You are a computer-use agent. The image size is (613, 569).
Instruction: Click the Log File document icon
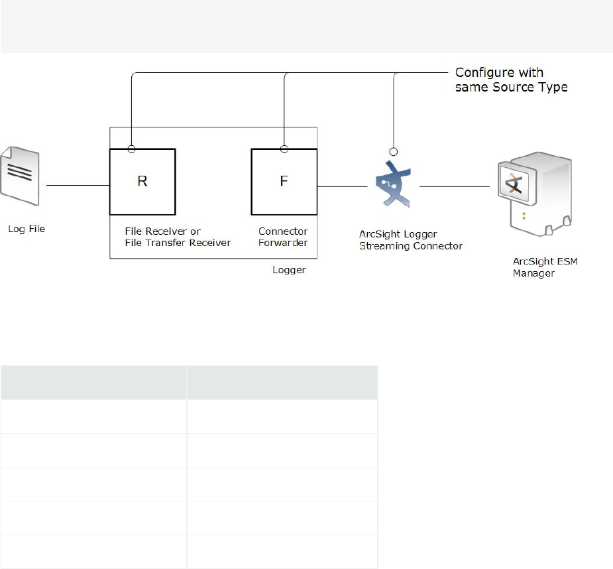pos(20,176)
